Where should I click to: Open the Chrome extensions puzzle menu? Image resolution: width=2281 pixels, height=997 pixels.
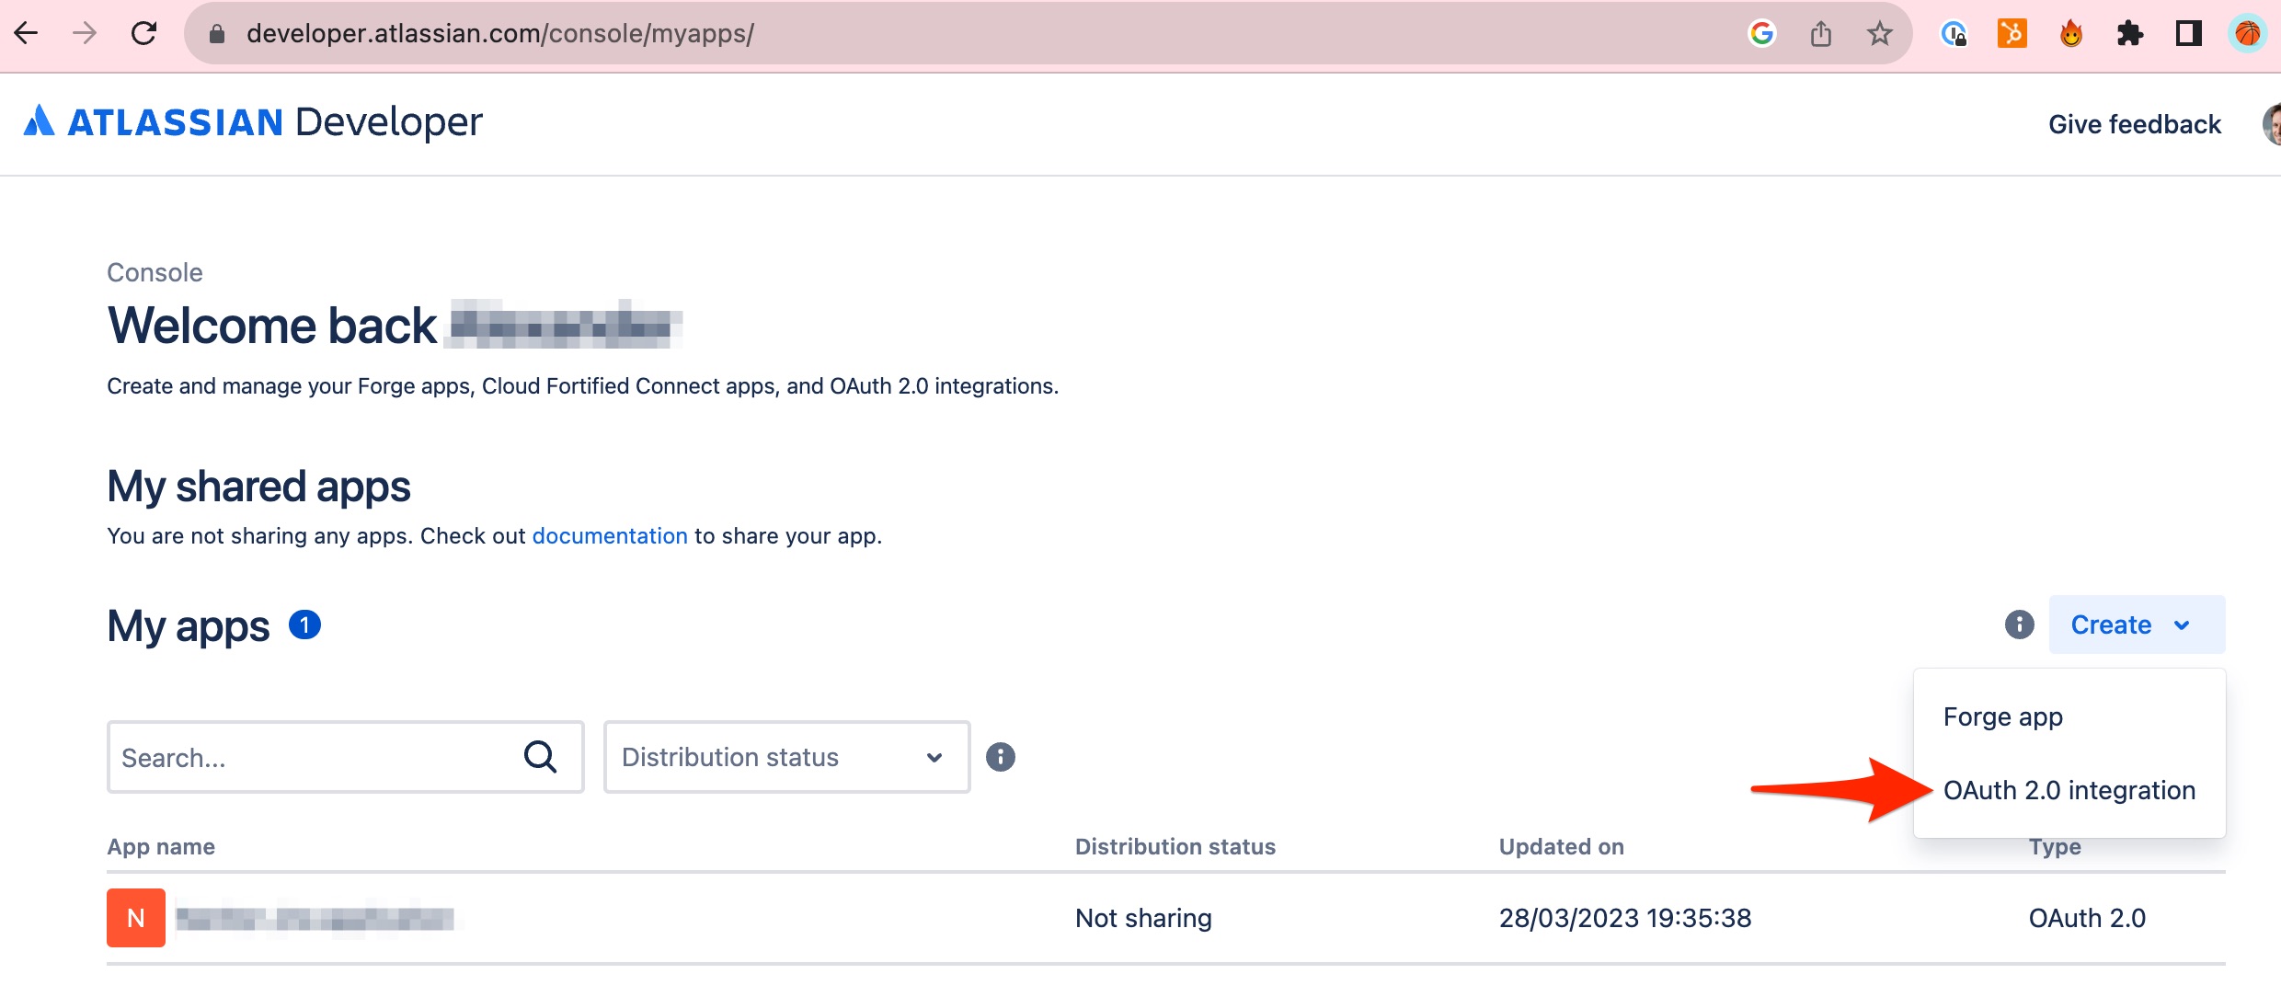click(2130, 33)
